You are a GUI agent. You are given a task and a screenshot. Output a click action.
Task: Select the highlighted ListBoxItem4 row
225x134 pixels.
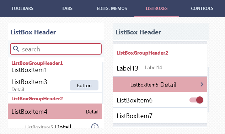coord(55,111)
